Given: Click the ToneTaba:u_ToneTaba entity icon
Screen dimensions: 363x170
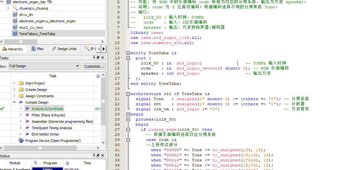Looking at the screenshot, I should click(x=15, y=34).
